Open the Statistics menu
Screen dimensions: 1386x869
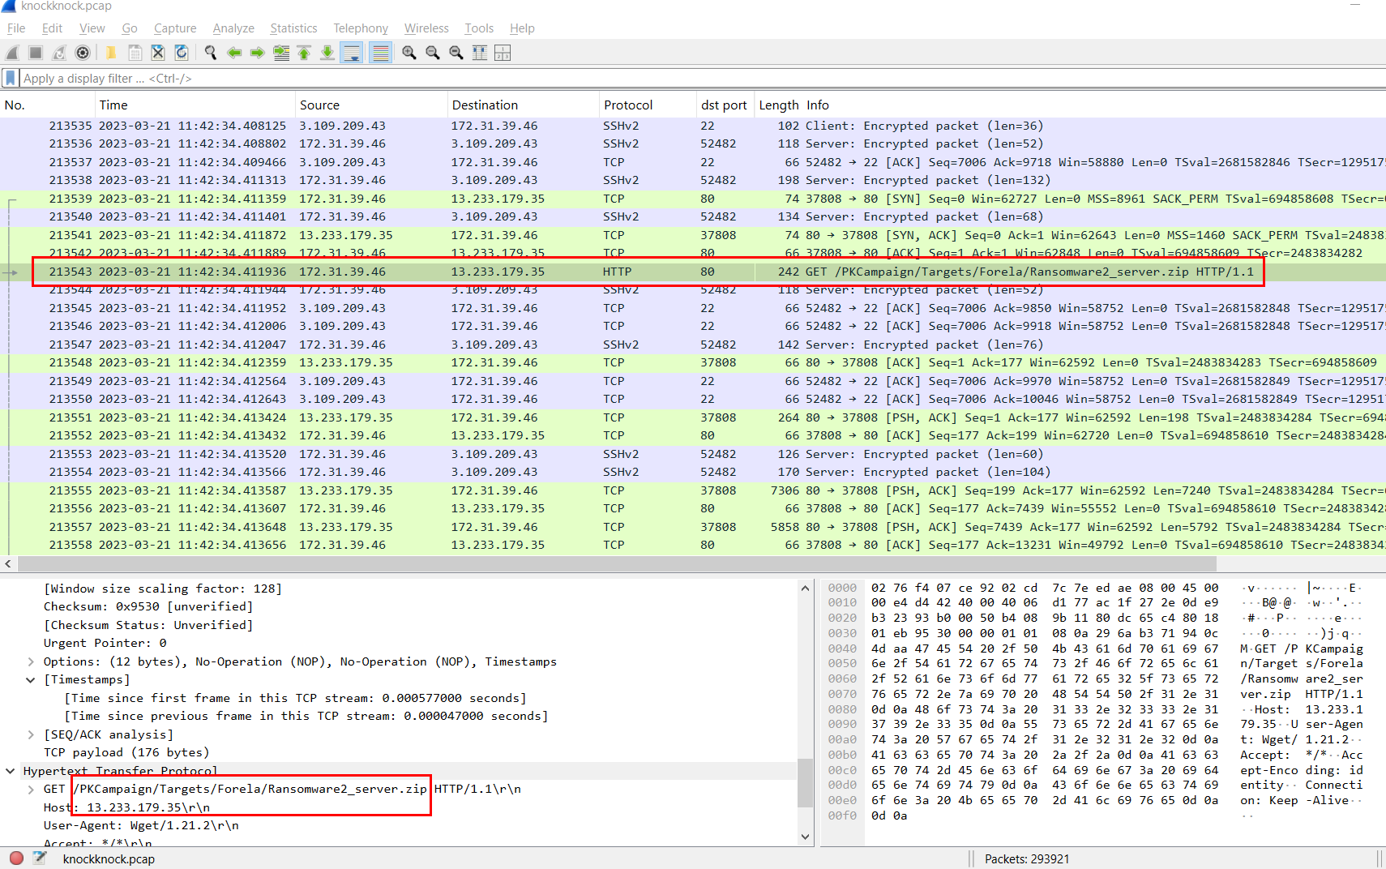(x=293, y=28)
